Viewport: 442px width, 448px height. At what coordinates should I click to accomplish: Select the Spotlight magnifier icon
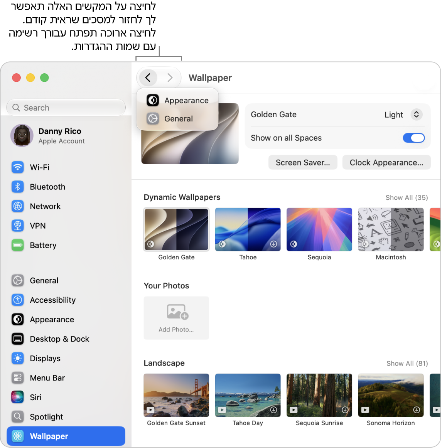17,416
